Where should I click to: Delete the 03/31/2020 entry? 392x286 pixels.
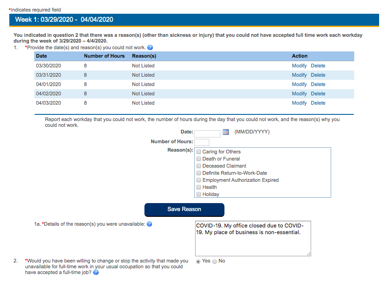(x=318, y=75)
